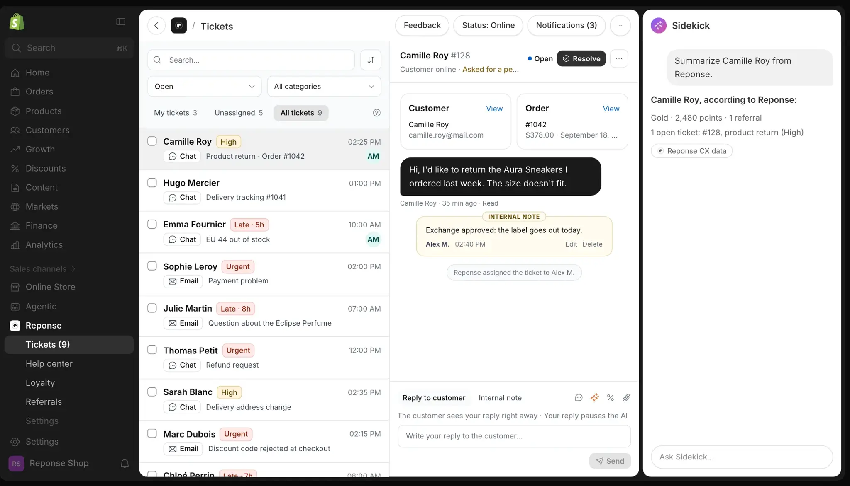
Task: Switch to the My tickets tab
Action: tap(175, 113)
